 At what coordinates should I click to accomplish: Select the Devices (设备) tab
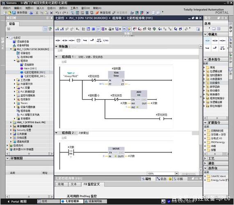[12, 24]
